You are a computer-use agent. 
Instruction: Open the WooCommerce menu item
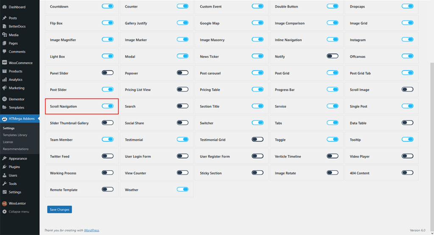19,63
